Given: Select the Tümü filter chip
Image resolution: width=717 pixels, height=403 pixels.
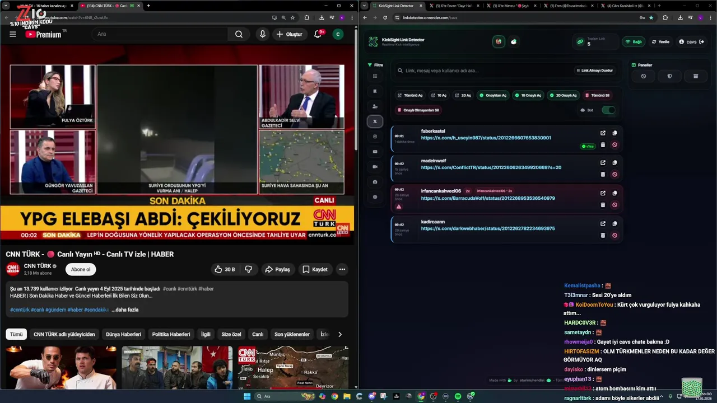Looking at the screenshot, I should pyautogui.click(x=16, y=334).
